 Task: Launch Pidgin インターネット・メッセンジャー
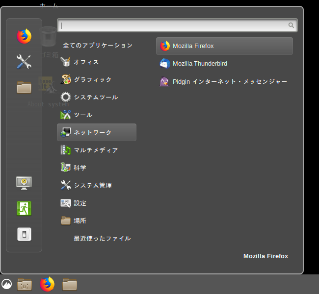click(x=224, y=81)
